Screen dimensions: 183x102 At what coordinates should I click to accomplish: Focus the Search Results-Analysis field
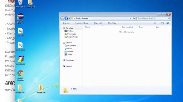click(x=153, y=18)
